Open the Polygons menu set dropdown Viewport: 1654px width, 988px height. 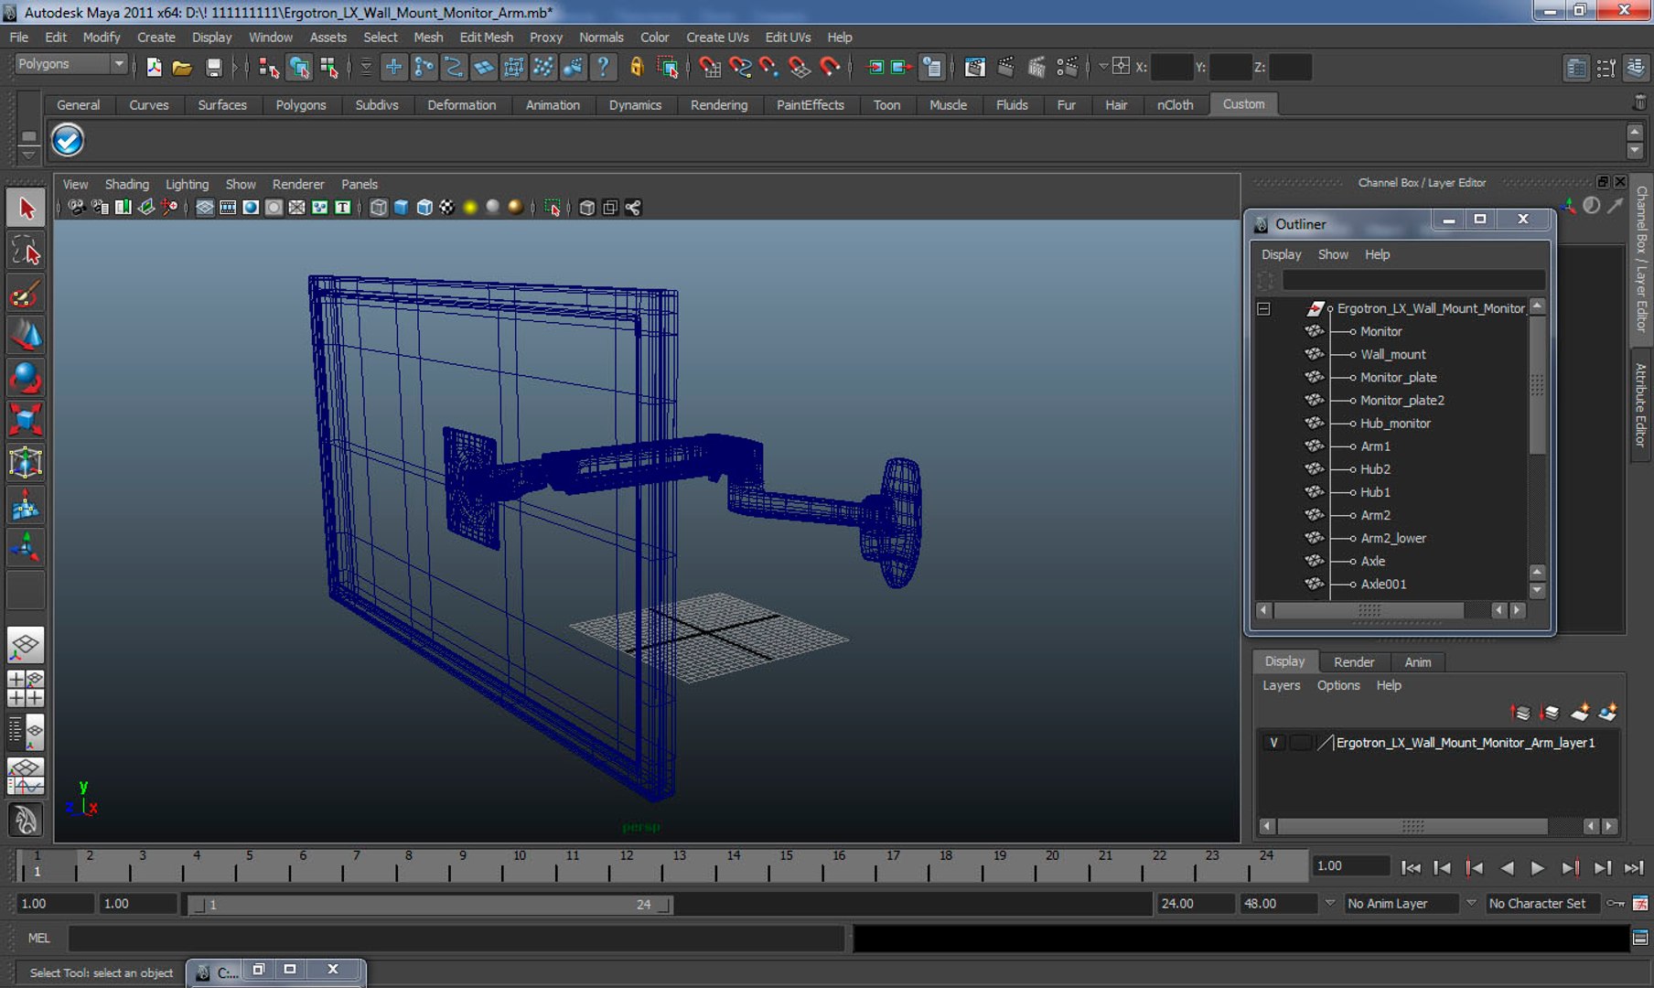tap(70, 64)
